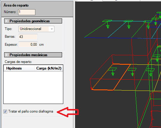
Task: Toggle the Tratar el paño como diafragma checkbox
Action: (x=5, y=111)
